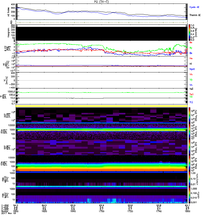This screenshot has height=217, width=203.
Task: Click the black Ni legend label
Action: [x=191, y=64]
